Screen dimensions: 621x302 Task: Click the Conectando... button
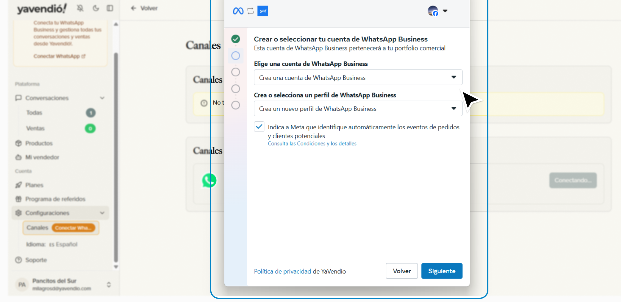pyautogui.click(x=573, y=180)
